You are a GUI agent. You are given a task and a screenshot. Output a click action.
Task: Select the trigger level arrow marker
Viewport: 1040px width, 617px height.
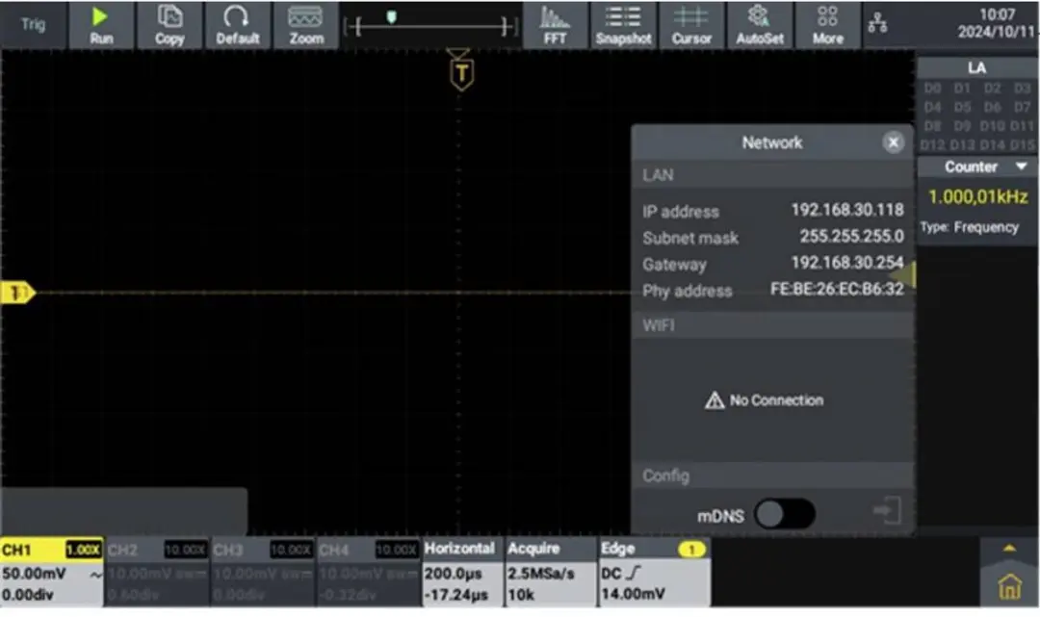coord(903,274)
